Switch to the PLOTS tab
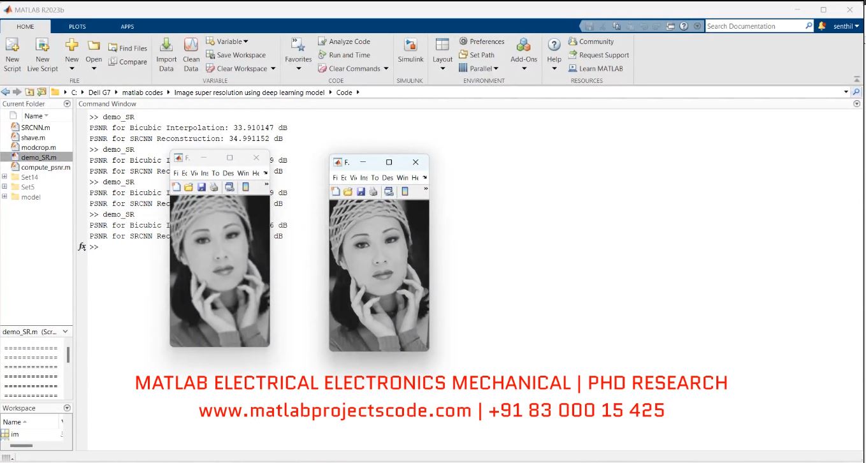 click(x=77, y=26)
